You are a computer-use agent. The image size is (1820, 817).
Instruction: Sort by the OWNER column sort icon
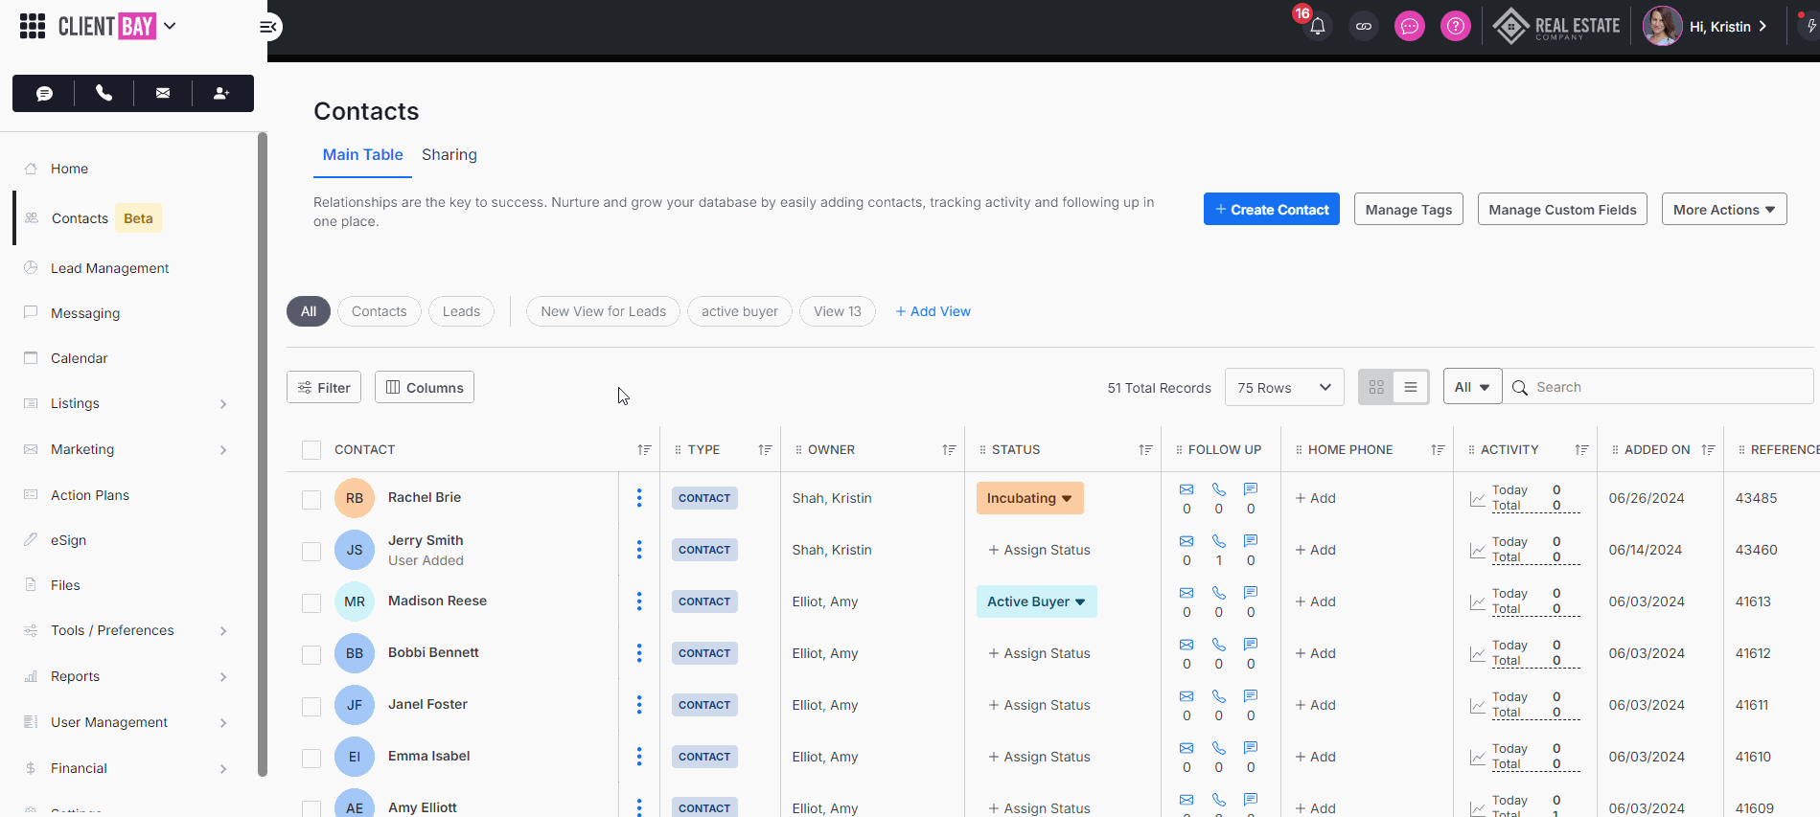949,449
